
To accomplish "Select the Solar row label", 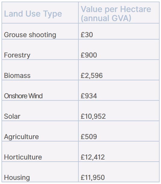I will pyautogui.click(x=12, y=116).
